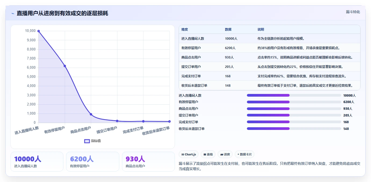Click the slanted 收货后未退款订单 x-axis label
Viewport: 371px width, 182px height.
pos(156,131)
